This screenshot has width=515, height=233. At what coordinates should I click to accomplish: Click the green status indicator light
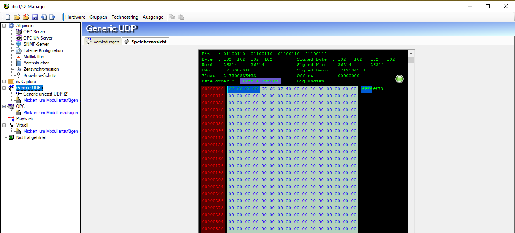[x=400, y=79]
